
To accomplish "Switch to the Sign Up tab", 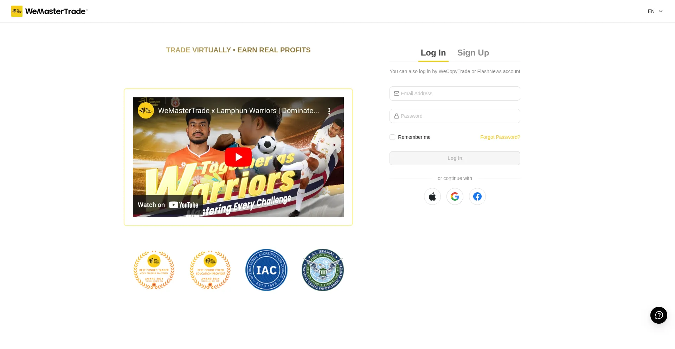I will pyautogui.click(x=473, y=53).
